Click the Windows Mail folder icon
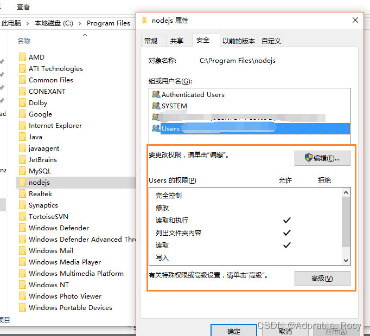 [x=22, y=250]
